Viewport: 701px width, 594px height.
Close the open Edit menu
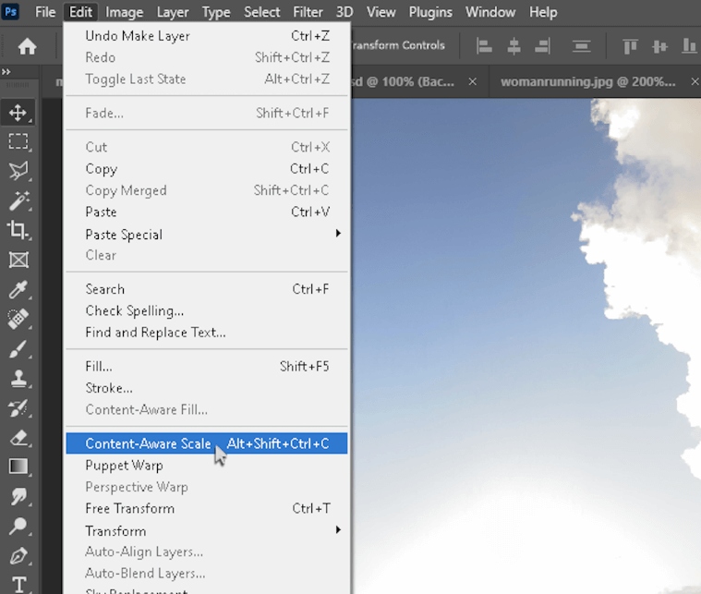click(80, 12)
